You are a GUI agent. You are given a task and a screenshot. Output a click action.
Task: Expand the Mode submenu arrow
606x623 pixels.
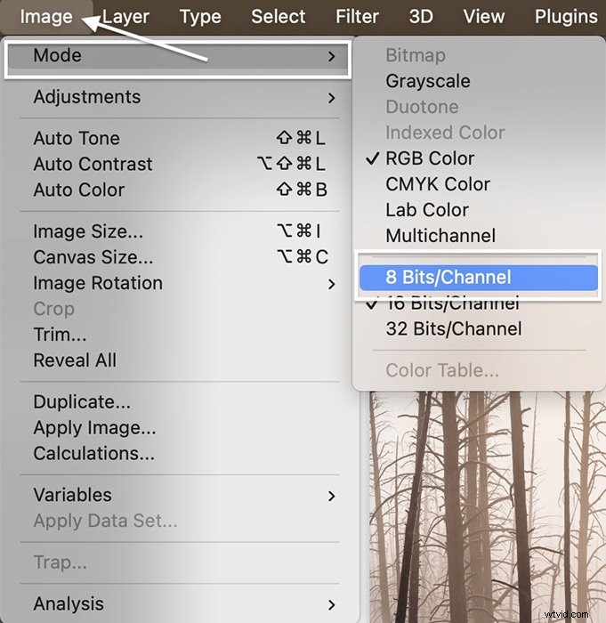coord(332,56)
